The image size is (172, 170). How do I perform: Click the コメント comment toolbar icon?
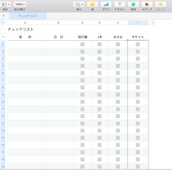click(160, 4)
